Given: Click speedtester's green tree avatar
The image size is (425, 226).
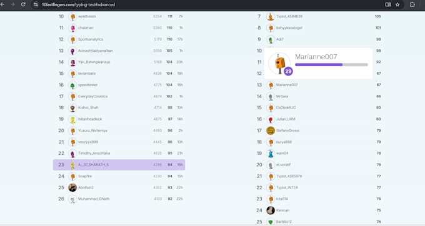Looking at the screenshot, I should coord(72,85).
